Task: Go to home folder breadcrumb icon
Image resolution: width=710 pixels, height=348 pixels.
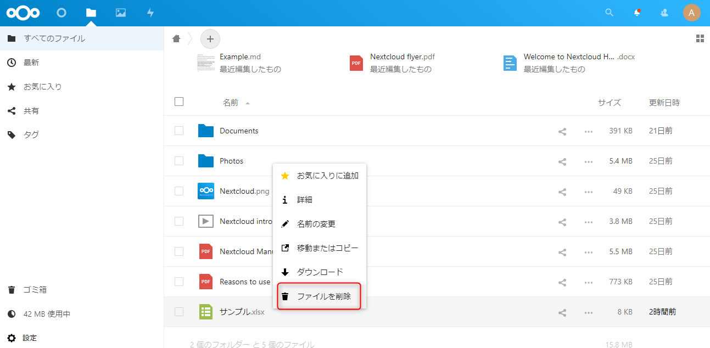Action: tap(176, 38)
